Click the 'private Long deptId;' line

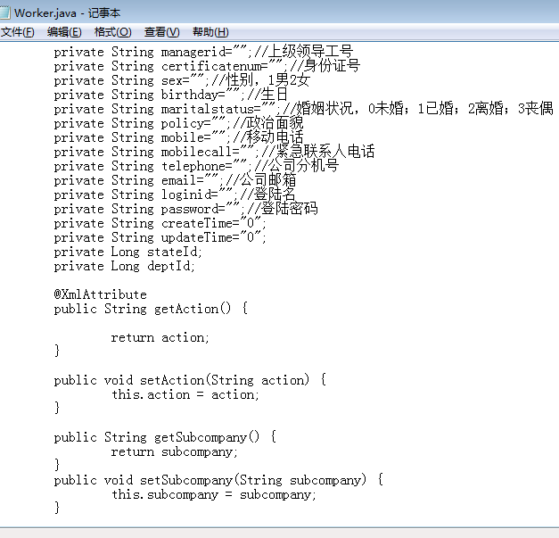click(125, 266)
